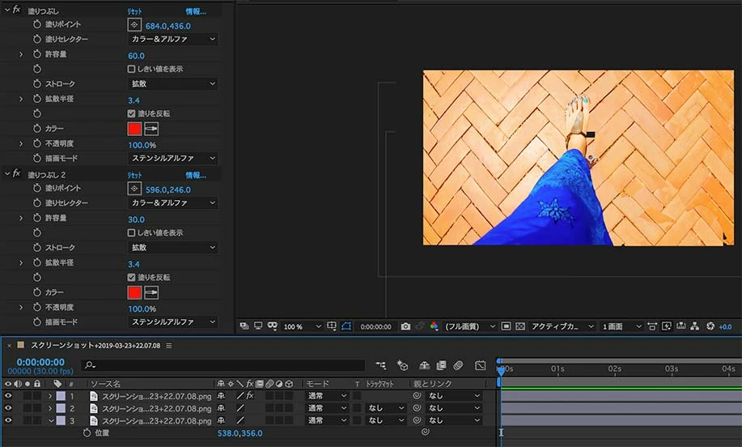This screenshot has height=447, width=742.
Task: Open the Graph Editor icon
Action: 481,365
